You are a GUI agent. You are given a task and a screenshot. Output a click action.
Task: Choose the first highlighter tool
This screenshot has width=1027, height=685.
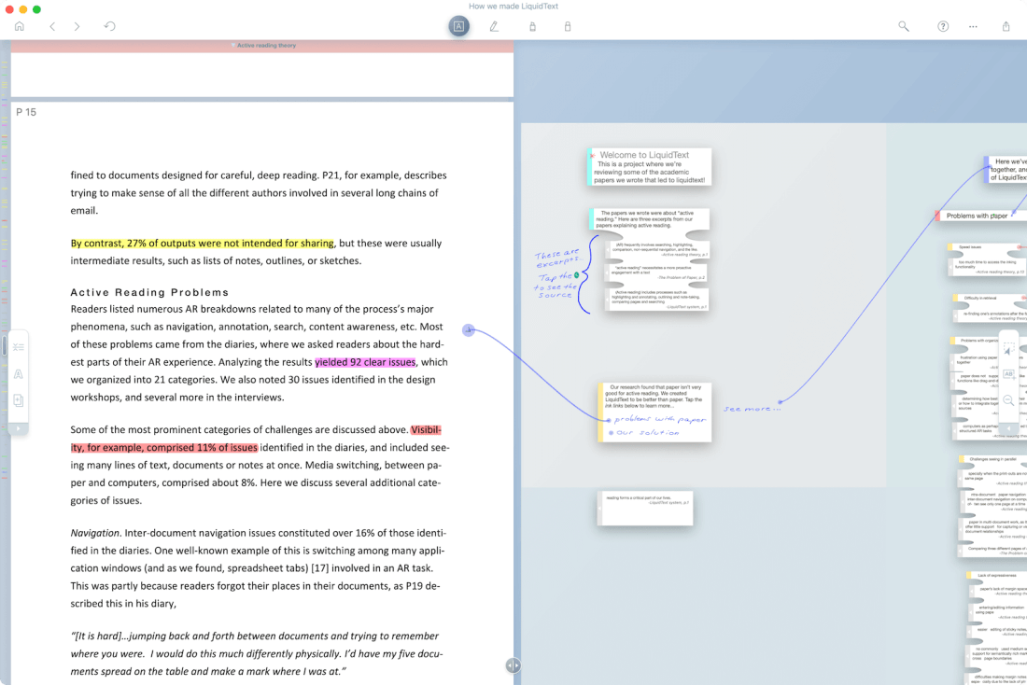[x=532, y=27]
